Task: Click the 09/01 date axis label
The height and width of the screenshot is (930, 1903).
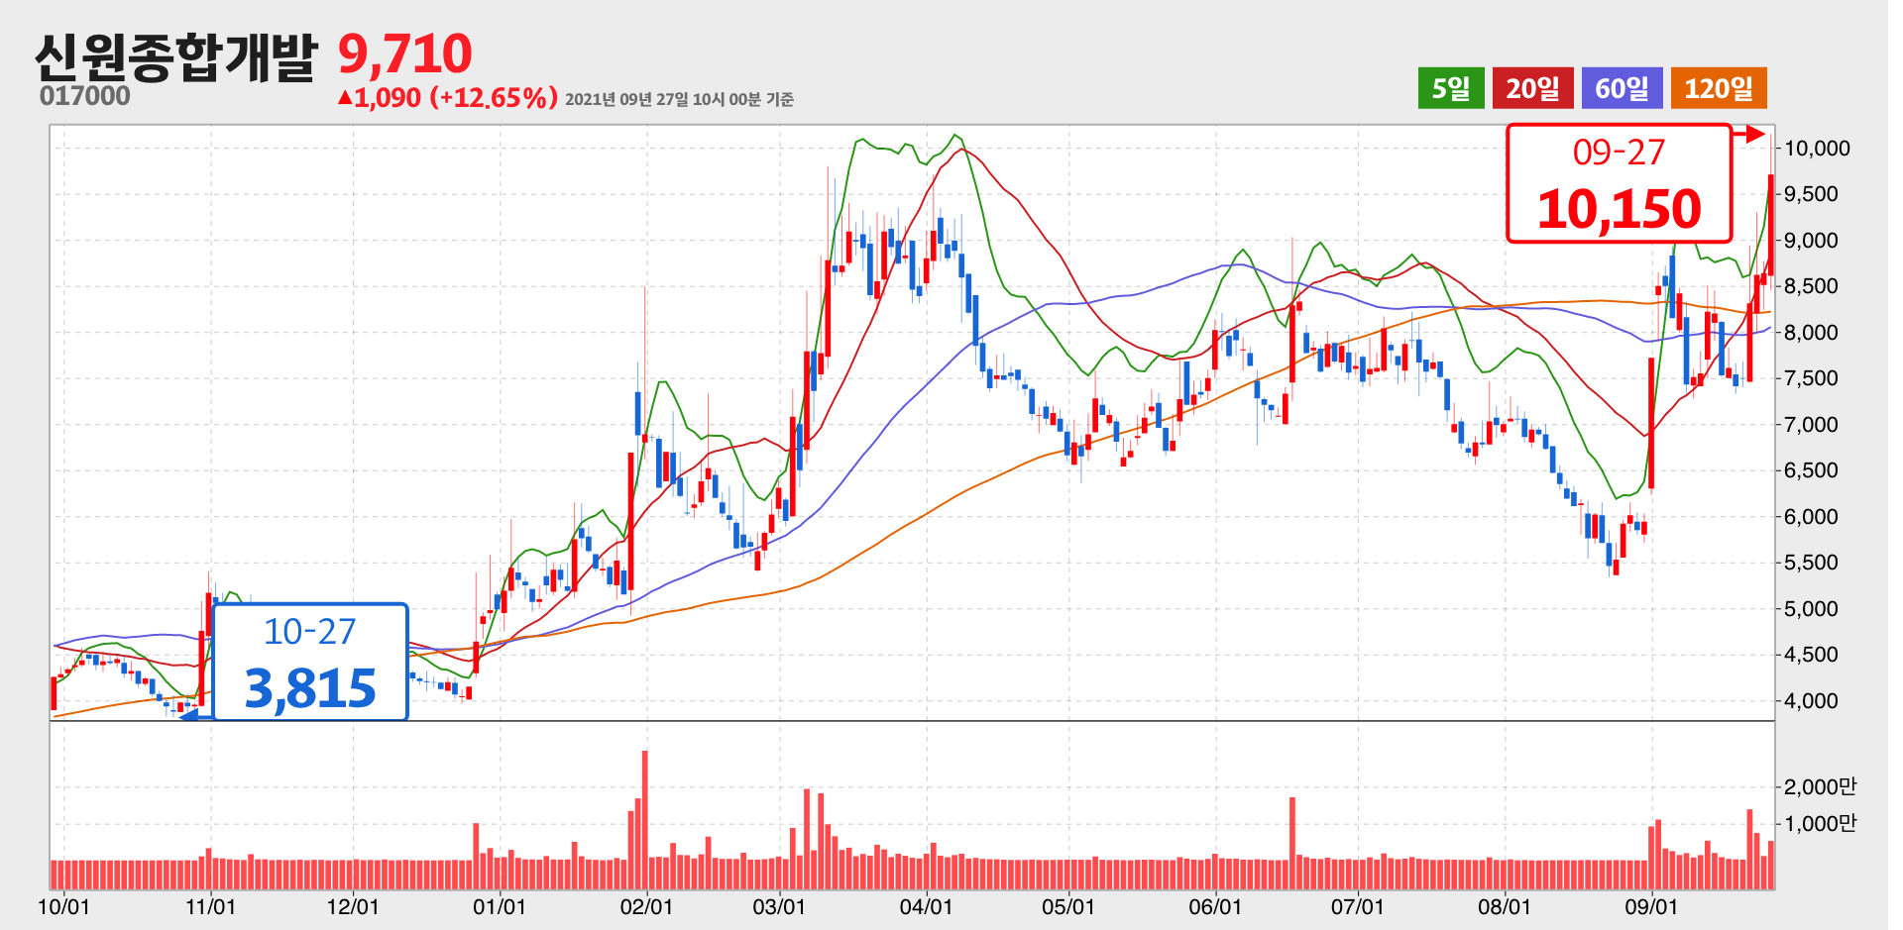Action: 1651,907
